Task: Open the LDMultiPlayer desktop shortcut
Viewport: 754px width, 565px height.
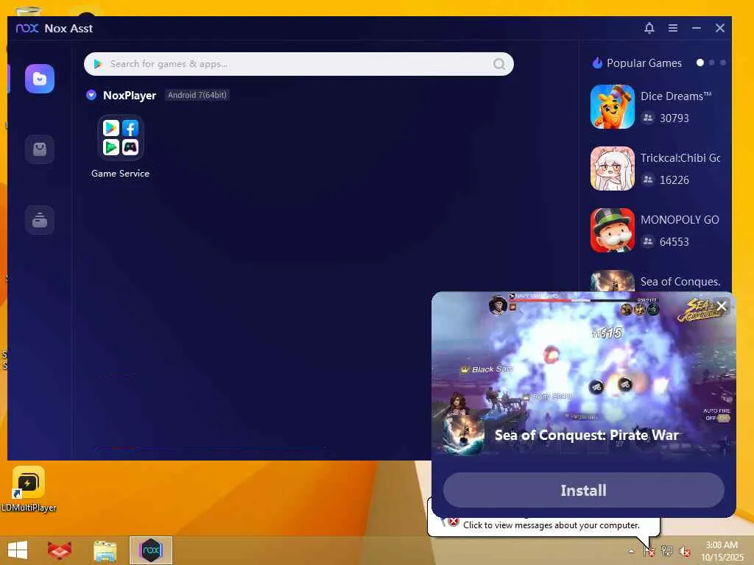Action: point(29,489)
